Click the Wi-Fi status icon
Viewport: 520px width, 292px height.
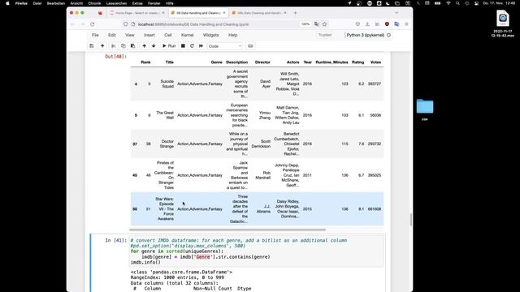(448, 3)
